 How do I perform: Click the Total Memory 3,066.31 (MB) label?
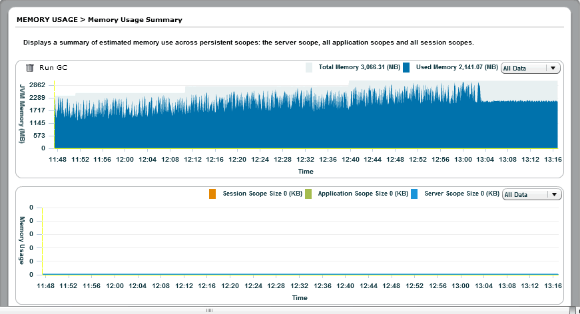click(359, 67)
